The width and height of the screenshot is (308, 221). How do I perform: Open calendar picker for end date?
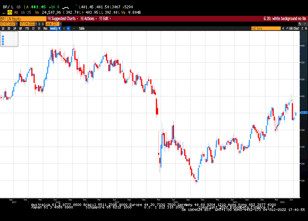click(x=36, y=24)
